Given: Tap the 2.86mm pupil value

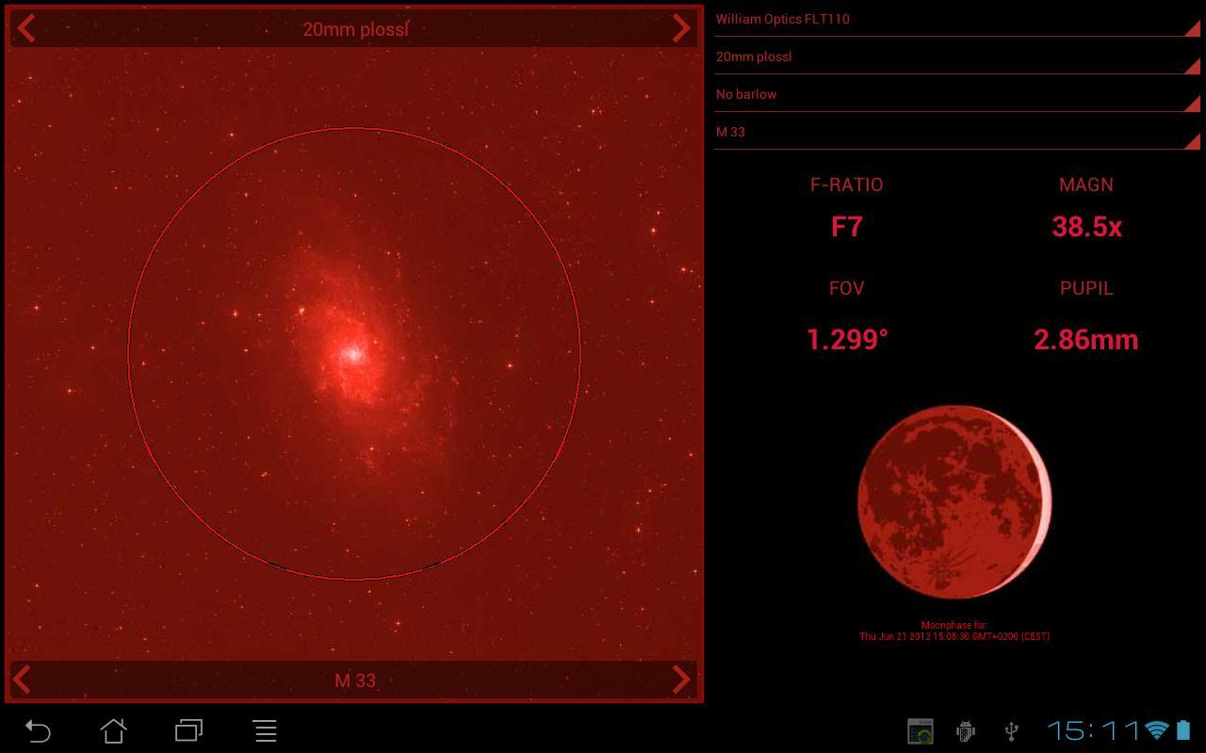Looking at the screenshot, I should pyautogui.click(x=1086, y=340).
